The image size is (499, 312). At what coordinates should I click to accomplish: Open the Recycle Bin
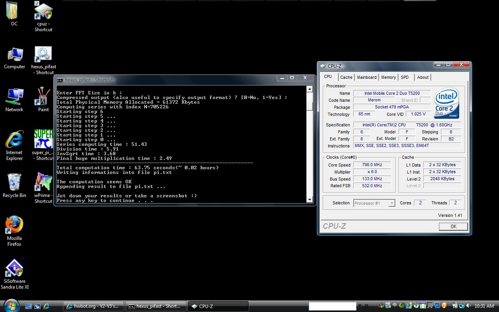tap(14, 185)
